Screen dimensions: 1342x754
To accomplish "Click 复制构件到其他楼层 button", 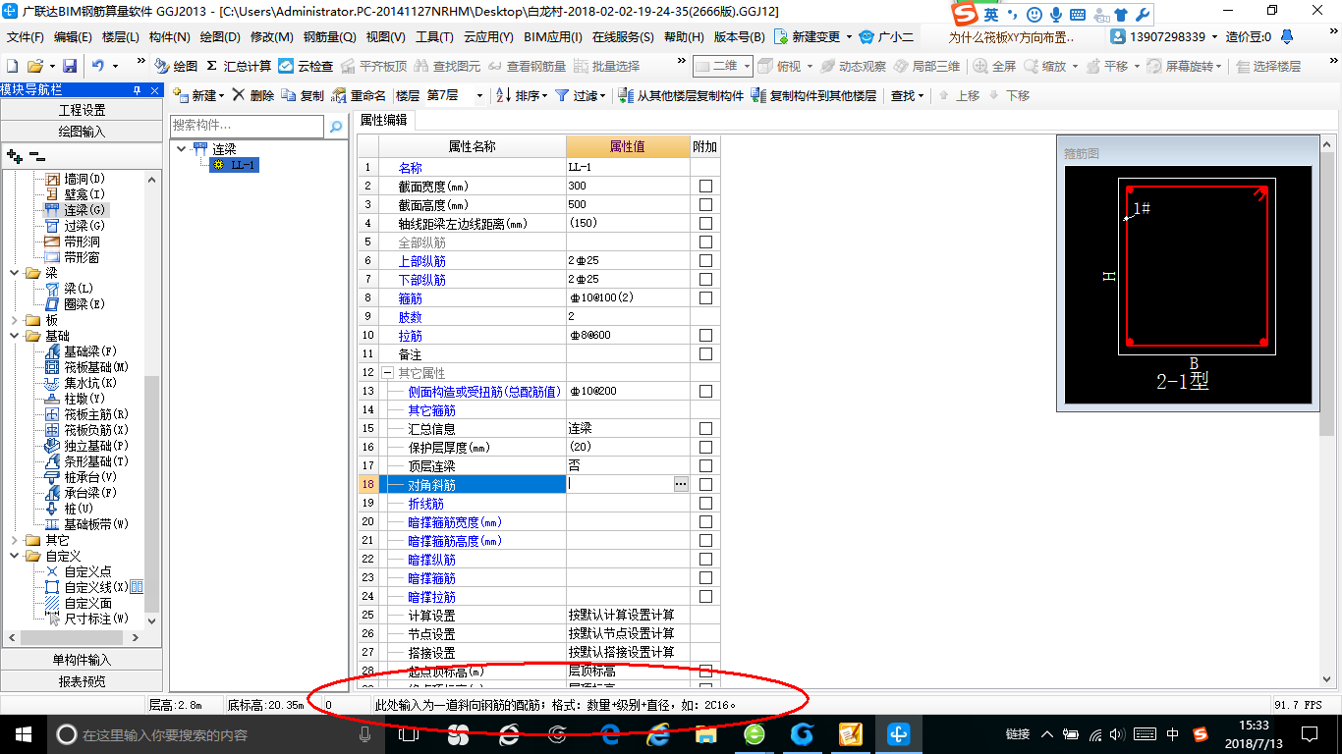I will (813, 95).
